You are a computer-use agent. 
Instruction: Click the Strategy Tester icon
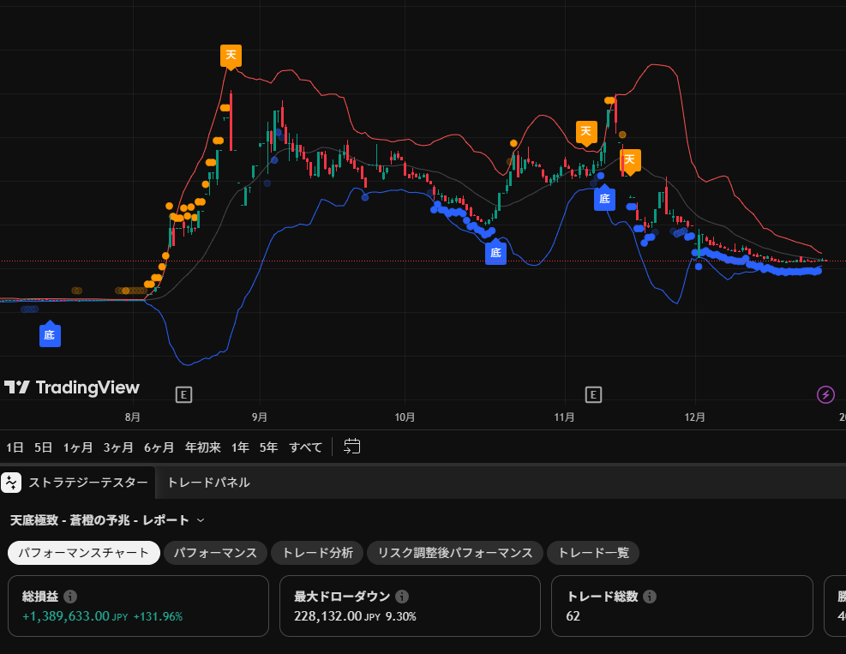click(11, 483)
